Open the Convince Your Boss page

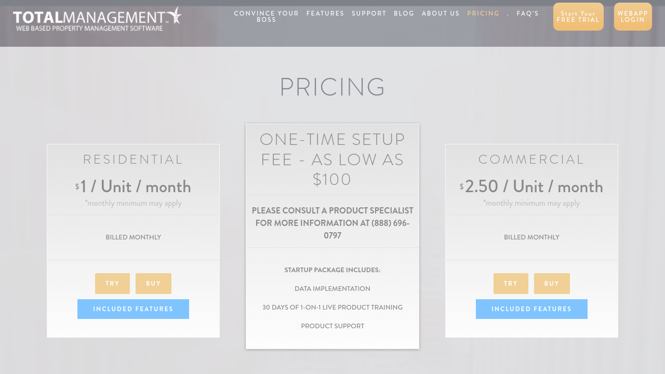point(266,16)
